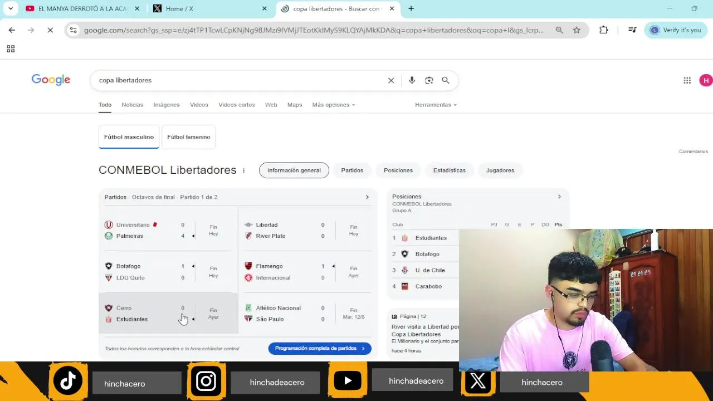Select the Jugadores chip
713x401 pixels.
[x=500, y=170]
